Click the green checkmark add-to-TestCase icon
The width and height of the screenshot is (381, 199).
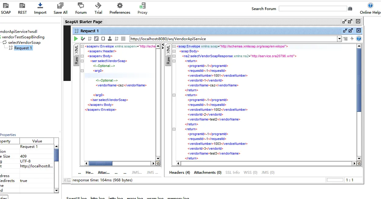pyautogui.click(x=83, y=39)
